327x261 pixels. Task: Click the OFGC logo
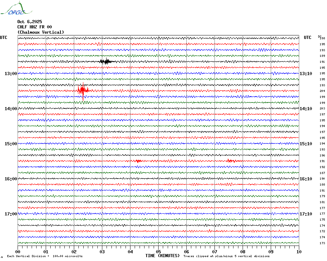click(17, 8)
